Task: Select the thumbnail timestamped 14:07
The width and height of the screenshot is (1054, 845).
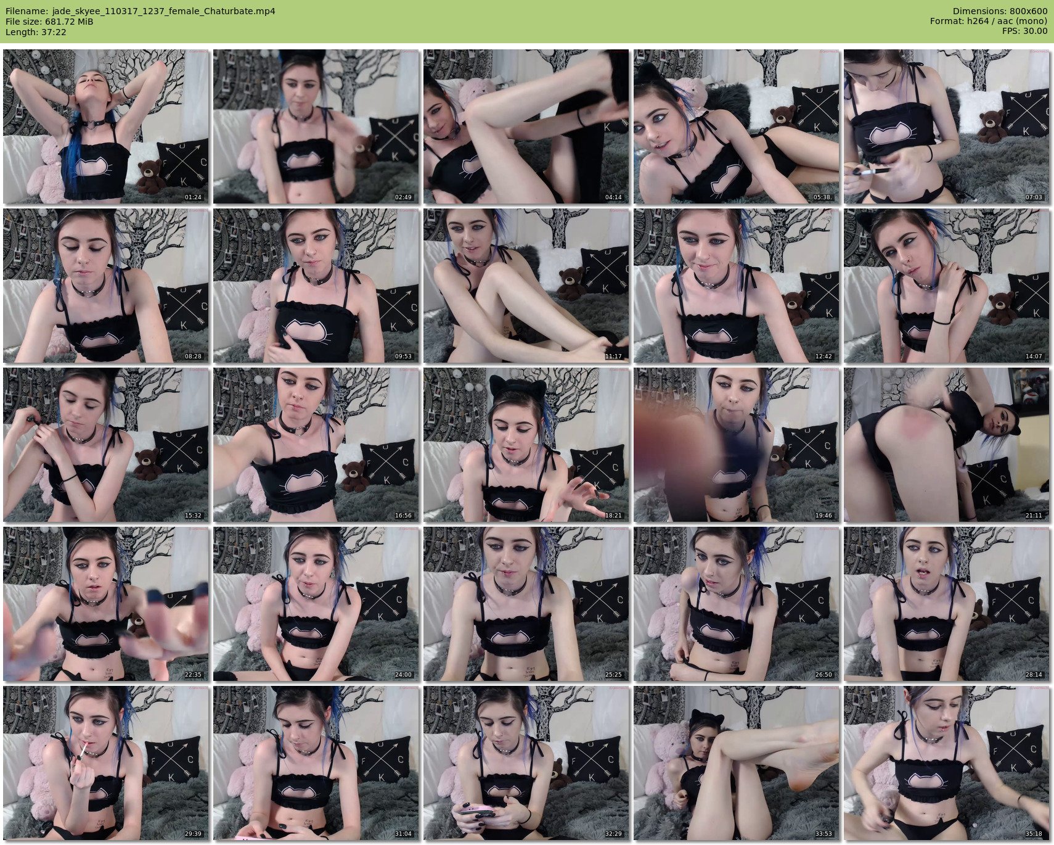Action: 947,286
